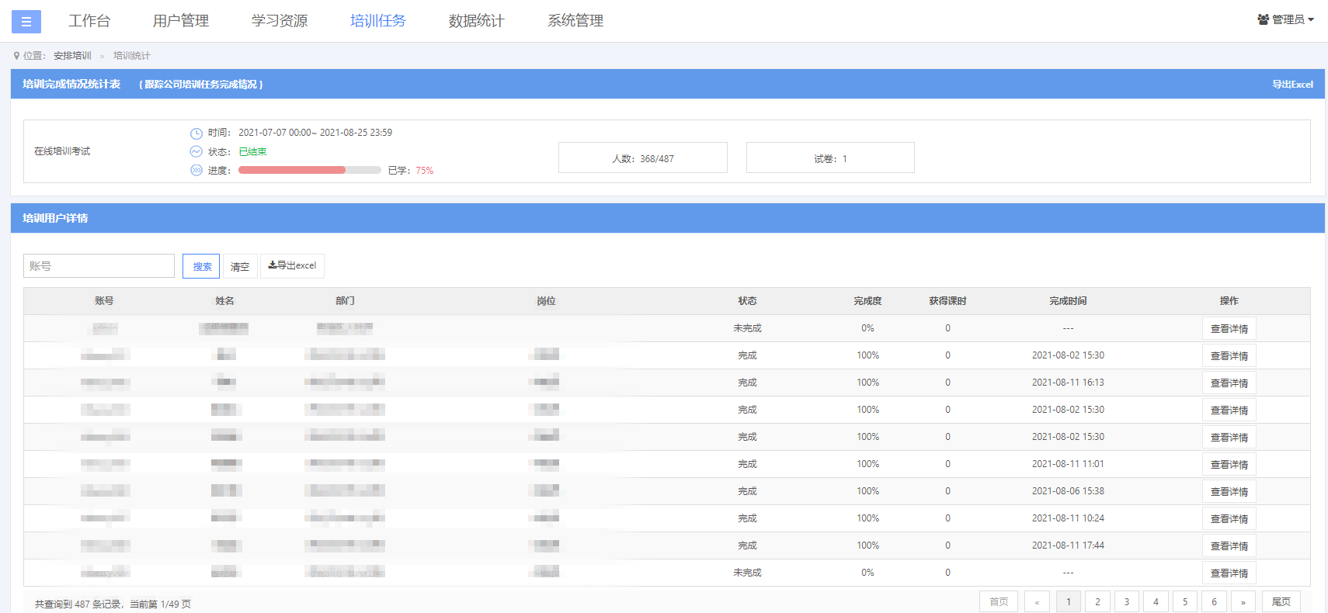Go to the previous page with «
The height and width of the screenshot is (613, 1328).
pyautogui.click(x=1037, y=602)
